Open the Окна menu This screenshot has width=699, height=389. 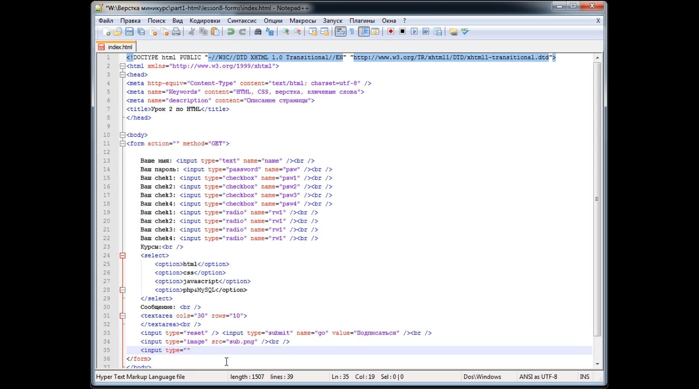(389, 21)
